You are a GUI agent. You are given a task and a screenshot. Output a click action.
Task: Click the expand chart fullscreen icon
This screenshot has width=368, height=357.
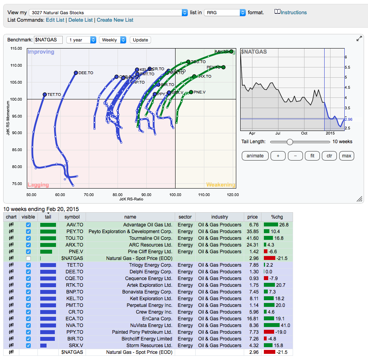pos(359,39)
